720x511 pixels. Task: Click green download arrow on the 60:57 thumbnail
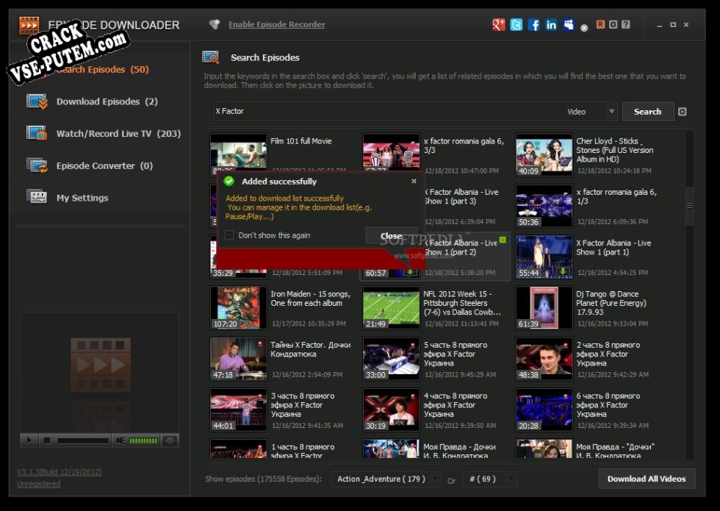[410, 271]
